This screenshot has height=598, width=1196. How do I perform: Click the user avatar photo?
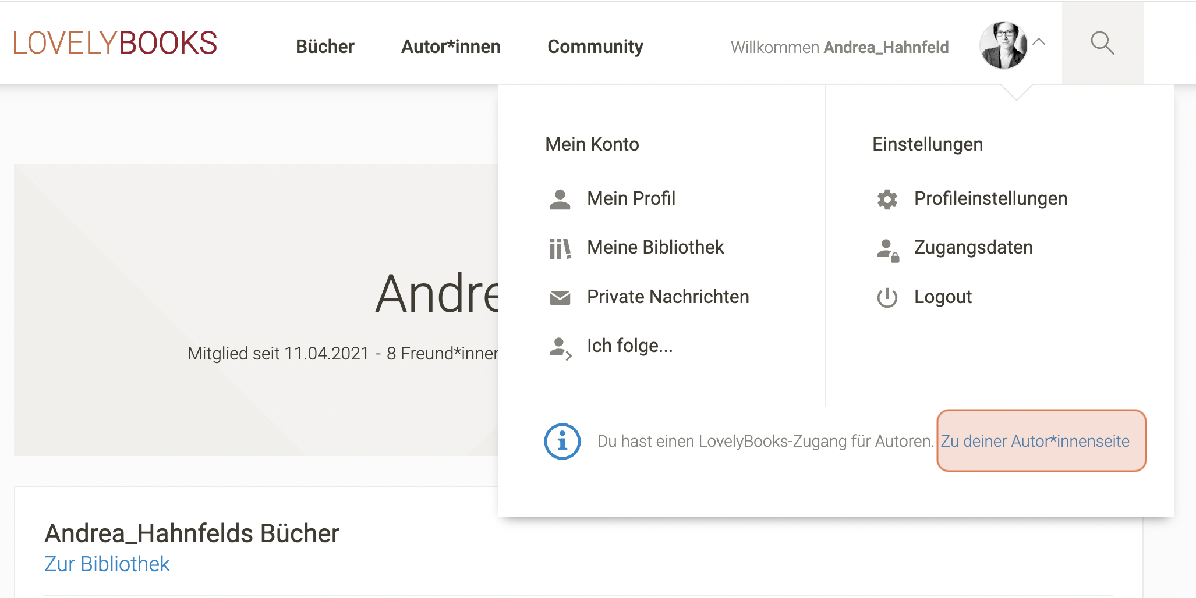coord(1003,45)
